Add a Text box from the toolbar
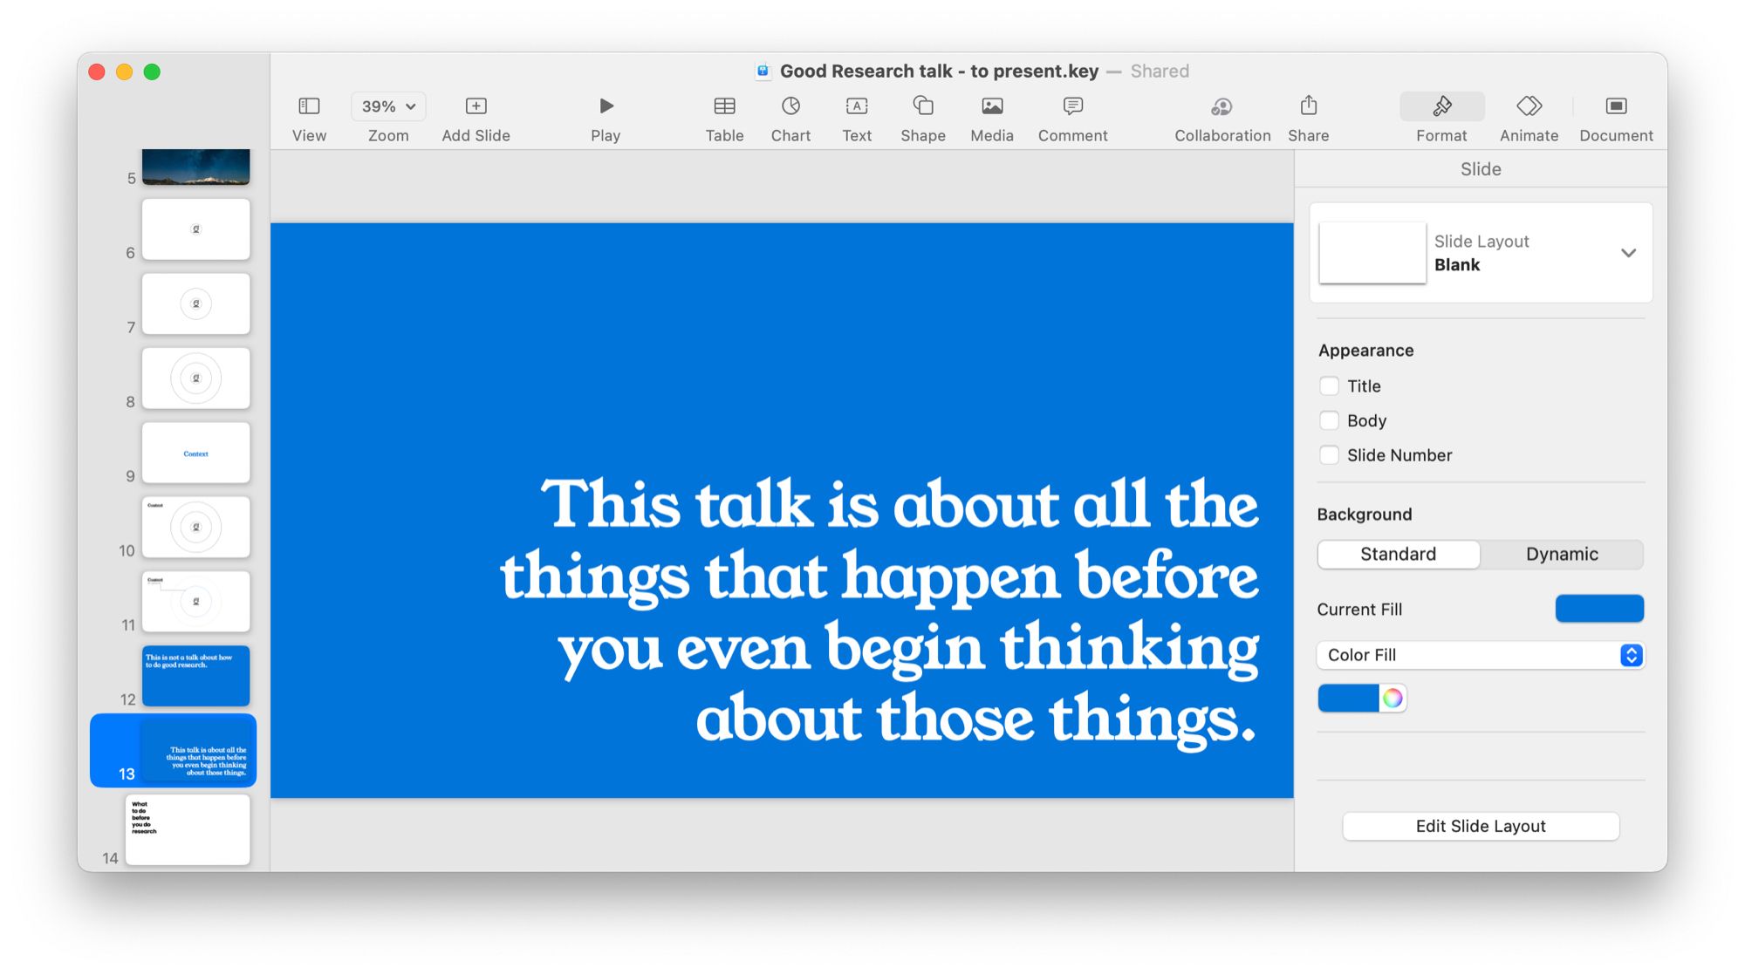This screenshot has width=1745, height=975. point(857,106)
